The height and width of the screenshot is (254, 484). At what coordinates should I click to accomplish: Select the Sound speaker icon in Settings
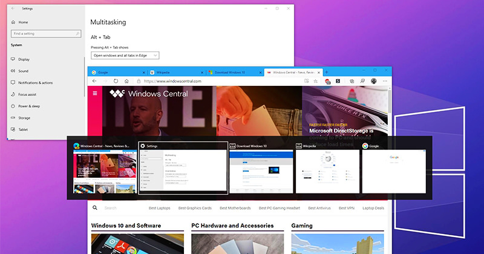(13, 71)
